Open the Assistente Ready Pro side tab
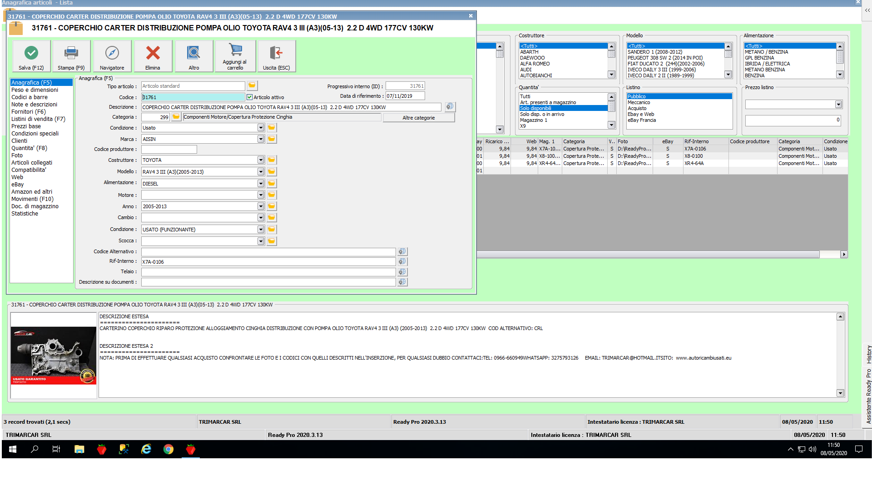The width and height of the screenshot is (872, 491). point(868,396)
